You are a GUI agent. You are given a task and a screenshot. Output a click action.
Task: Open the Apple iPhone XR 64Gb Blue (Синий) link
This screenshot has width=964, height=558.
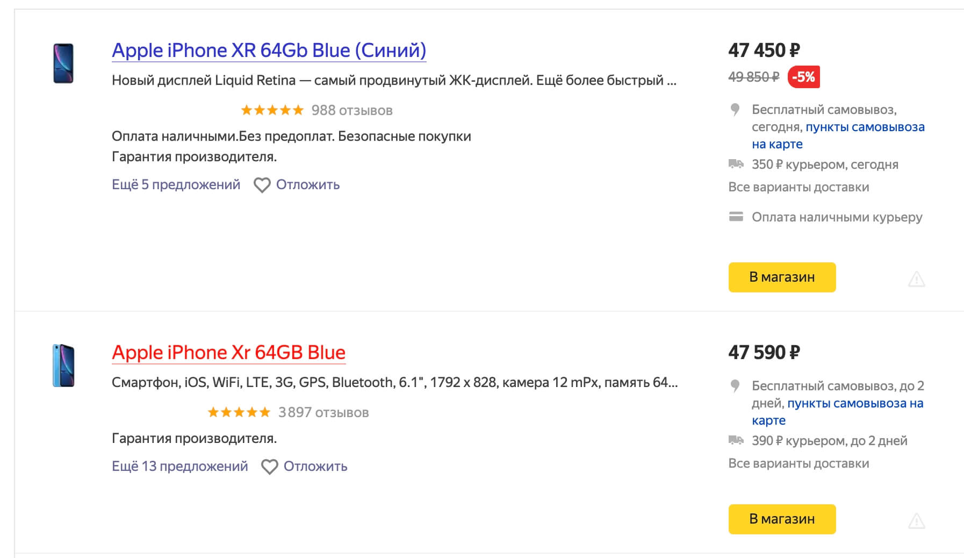click(x=269, y=51)
